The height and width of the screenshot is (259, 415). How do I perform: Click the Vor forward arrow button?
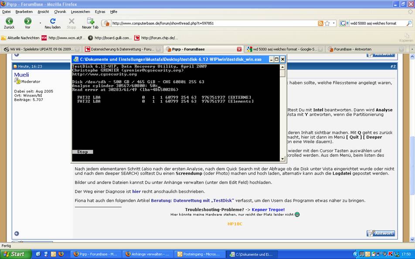pos(27,21)
